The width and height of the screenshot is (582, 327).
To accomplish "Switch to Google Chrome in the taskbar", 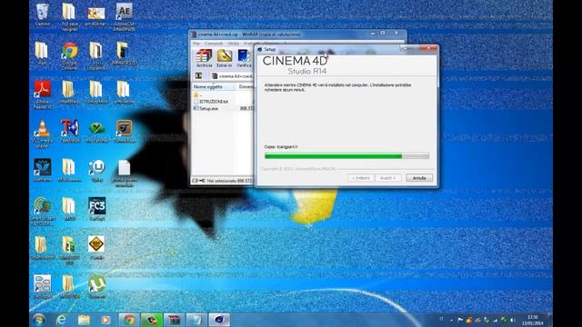I will point(129,320).
